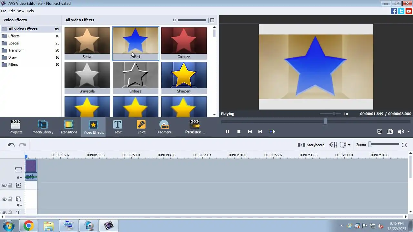Mute the overlay track audio

point(19,205)
